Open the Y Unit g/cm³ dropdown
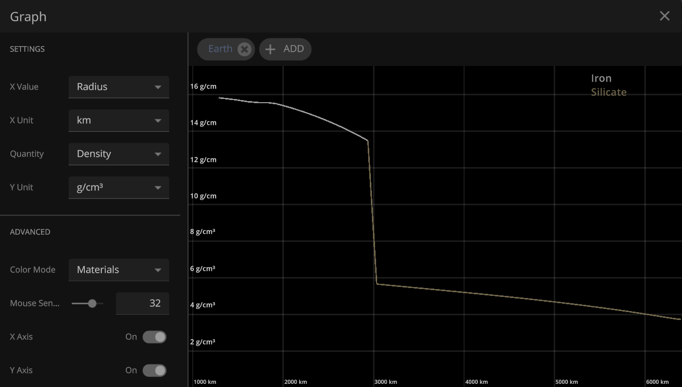 tap(119, 187)
